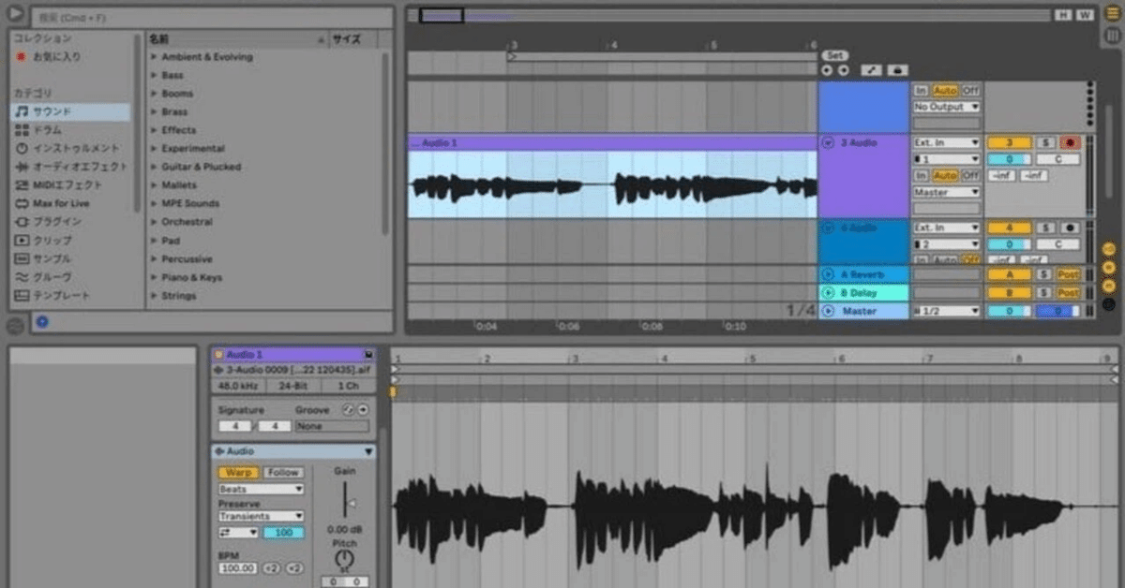Open Master's 1/2 output dropdown
The image size is (1125, 588).
tap(947, 311)
